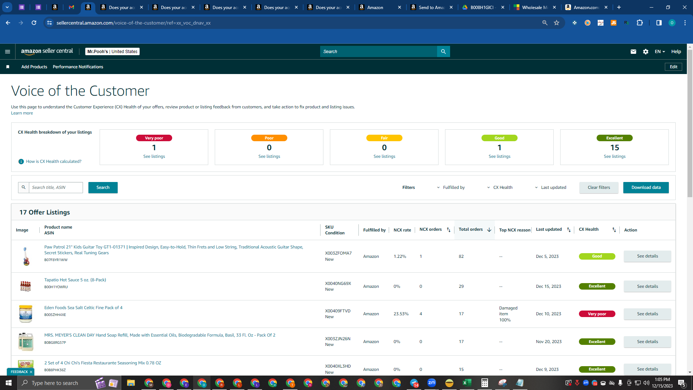Click the Edit button in the nav bar
693x390 pixels.
[x=674, y=67]
